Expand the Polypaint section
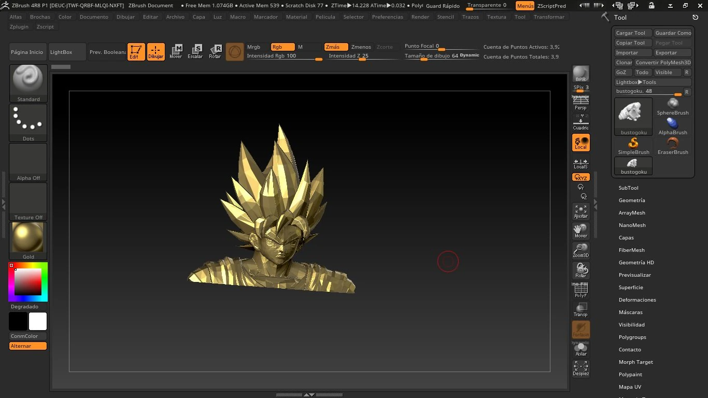 [630, 374]
